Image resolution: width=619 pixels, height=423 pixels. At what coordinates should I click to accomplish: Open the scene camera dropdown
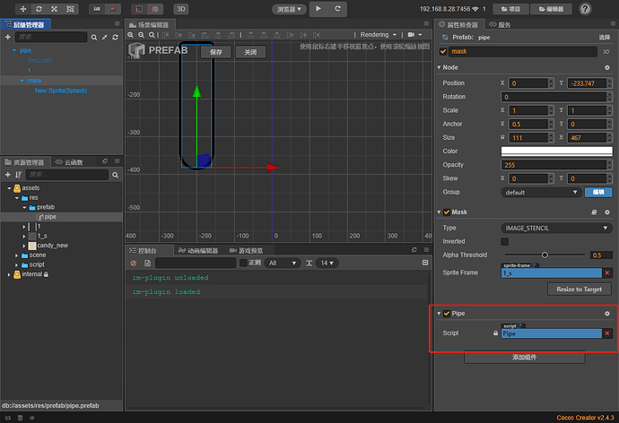[x=414, y=35]
